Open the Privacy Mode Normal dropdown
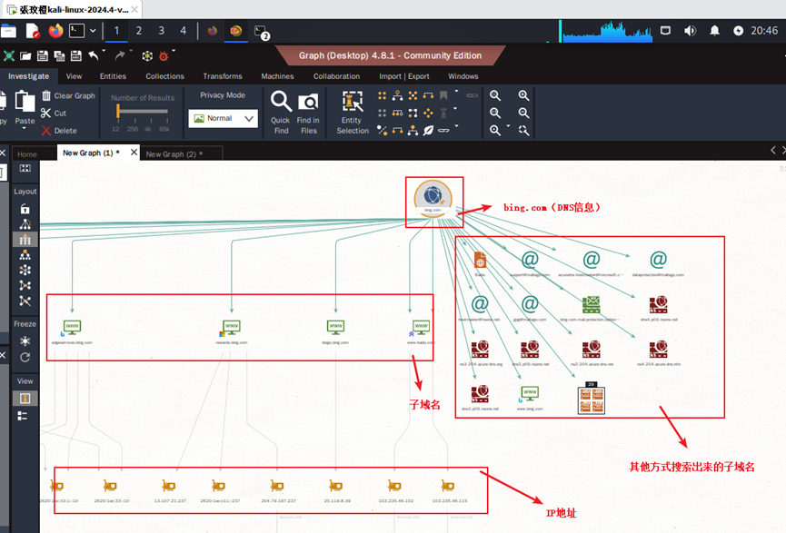Screen dimensions: 786x533 coord(223,118)
